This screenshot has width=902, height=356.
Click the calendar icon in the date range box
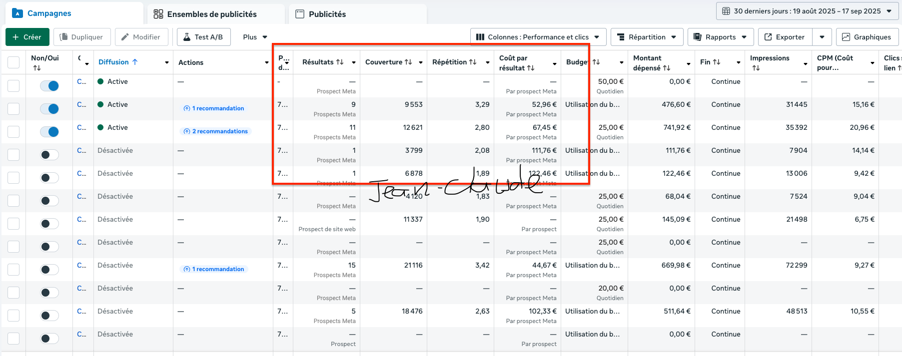click(726, 11)
